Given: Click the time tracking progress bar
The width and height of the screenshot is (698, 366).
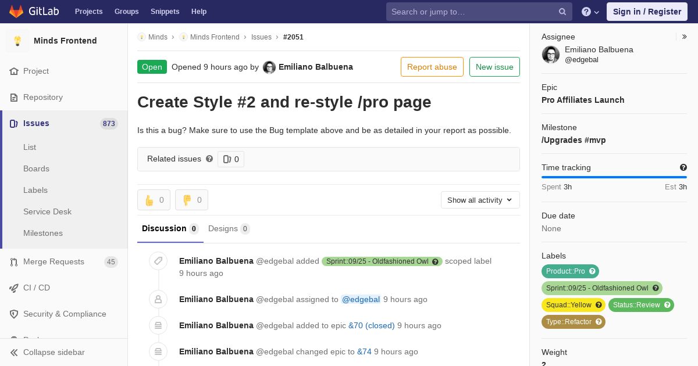Looking at the screenshot, I should (x=614, y=177).
